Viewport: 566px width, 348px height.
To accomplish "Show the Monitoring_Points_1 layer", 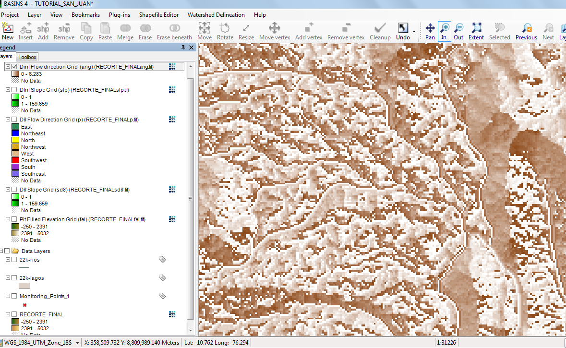I will coord(14,296).
